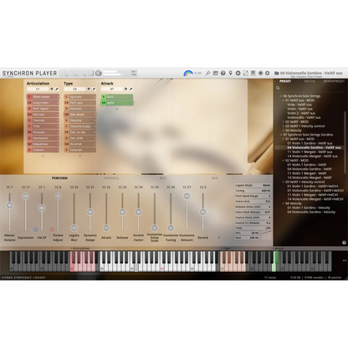Click the play button icon in toolbar
The image size is (348, 348).
click(x=238, y=73)
